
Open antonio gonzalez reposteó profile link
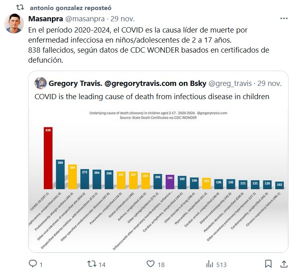(71, 8)
